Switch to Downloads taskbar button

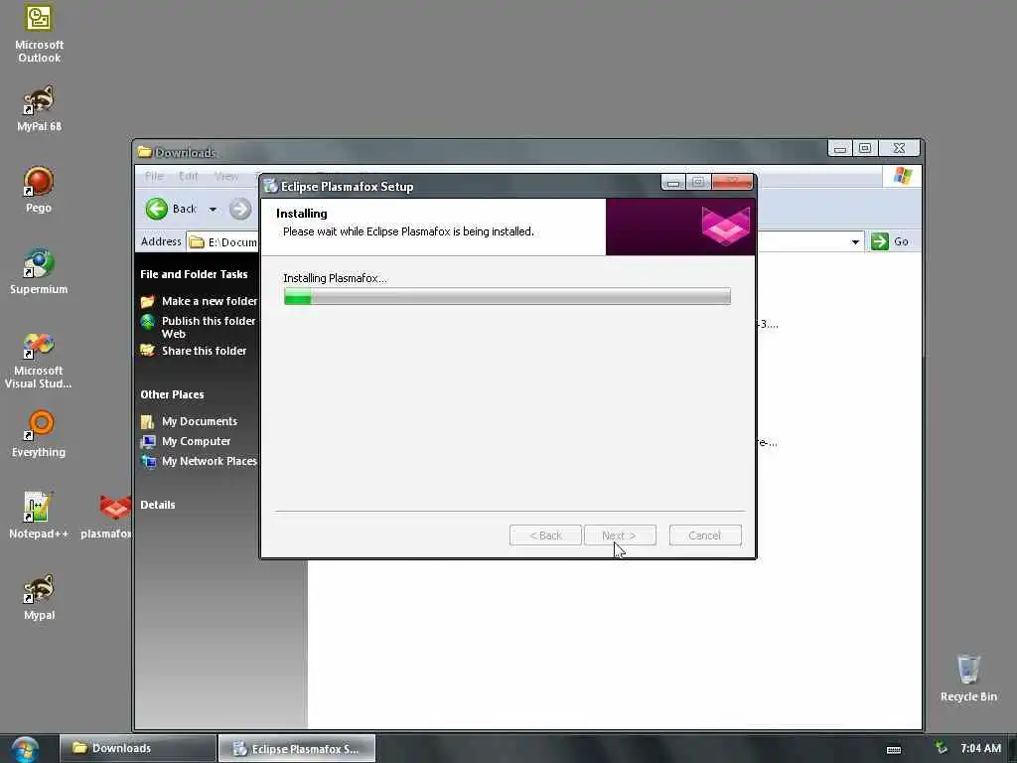coord(137,748)
